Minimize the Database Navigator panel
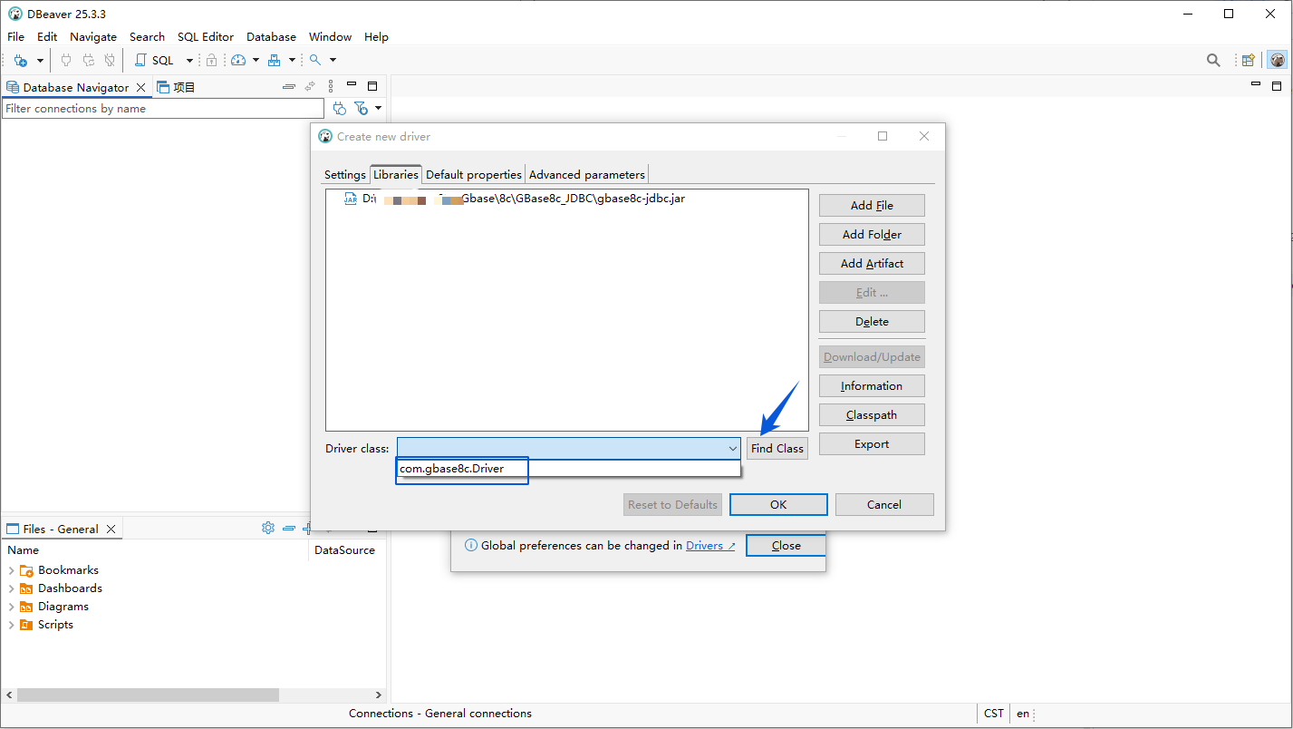Viewport: 1293px width, 729px height. [x=352, y=85]
